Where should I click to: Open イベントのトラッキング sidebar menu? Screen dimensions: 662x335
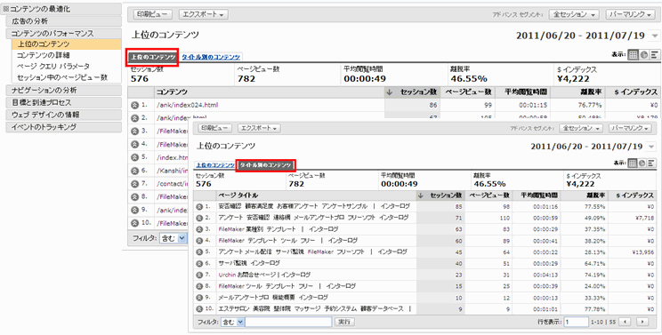click(64, 127)
